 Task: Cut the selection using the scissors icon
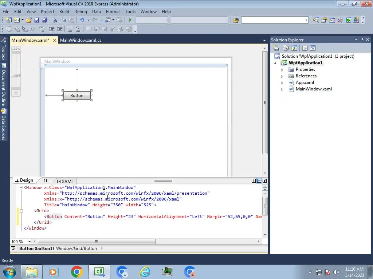point(55,20)
